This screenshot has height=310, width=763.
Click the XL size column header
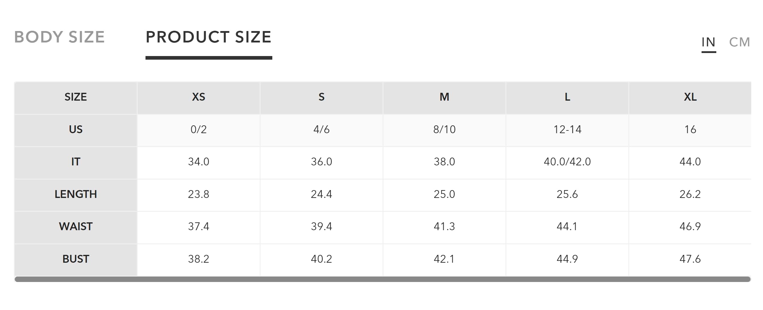tap(690, 97)
